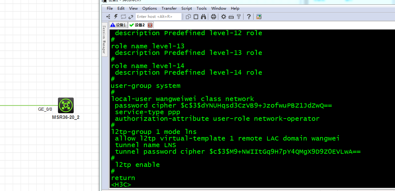Click the Paste clipboard icon
The height and width of the screenshot is (191, 395).
196,17
